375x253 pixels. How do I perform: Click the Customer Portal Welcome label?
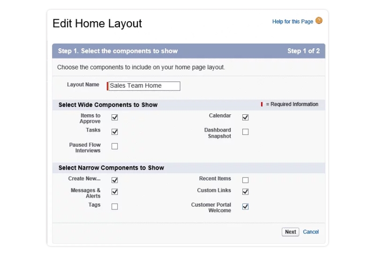[211, 208]
